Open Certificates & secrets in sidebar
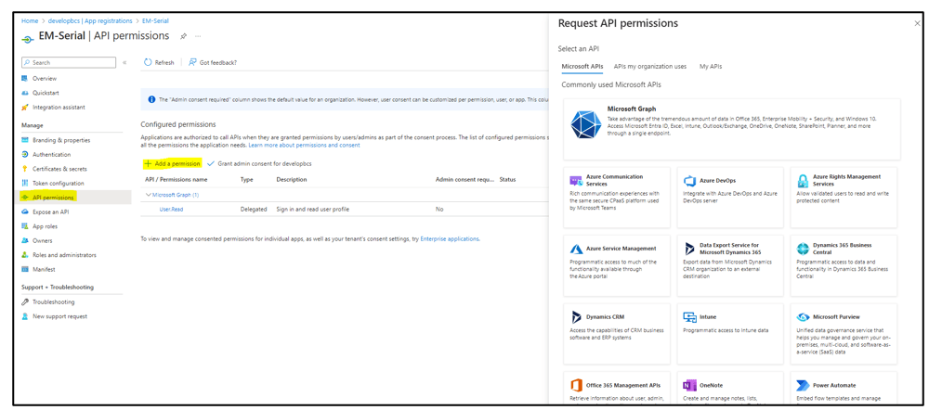Viewport: 929px width, 410px height. [59, 169]
